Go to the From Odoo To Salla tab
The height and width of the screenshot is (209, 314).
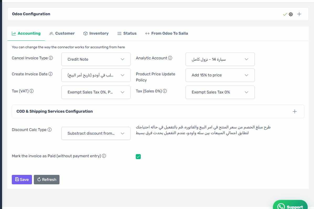coord(167,34)
